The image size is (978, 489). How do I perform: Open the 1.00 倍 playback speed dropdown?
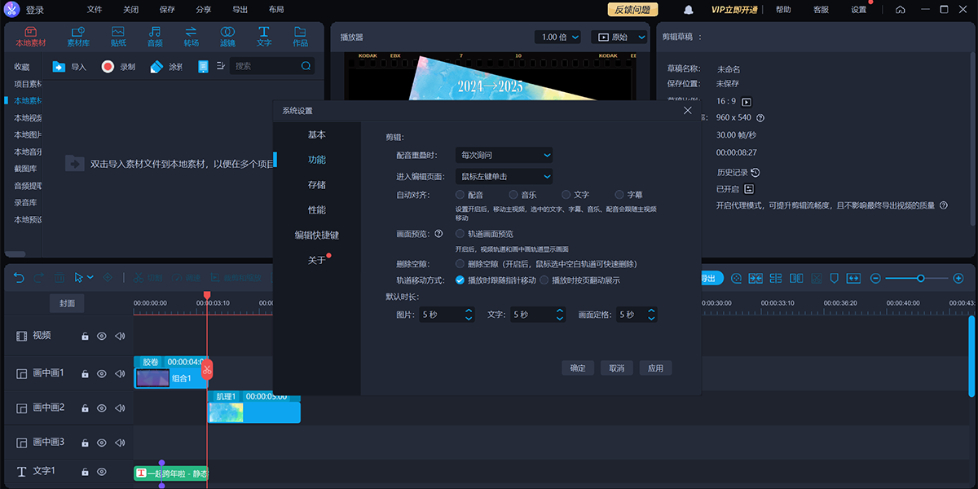tap(558, 37)
